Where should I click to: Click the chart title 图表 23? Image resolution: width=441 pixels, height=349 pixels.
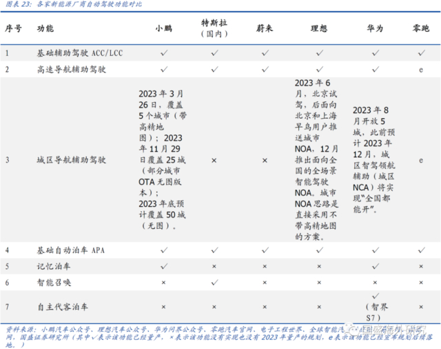coord(74,4)
